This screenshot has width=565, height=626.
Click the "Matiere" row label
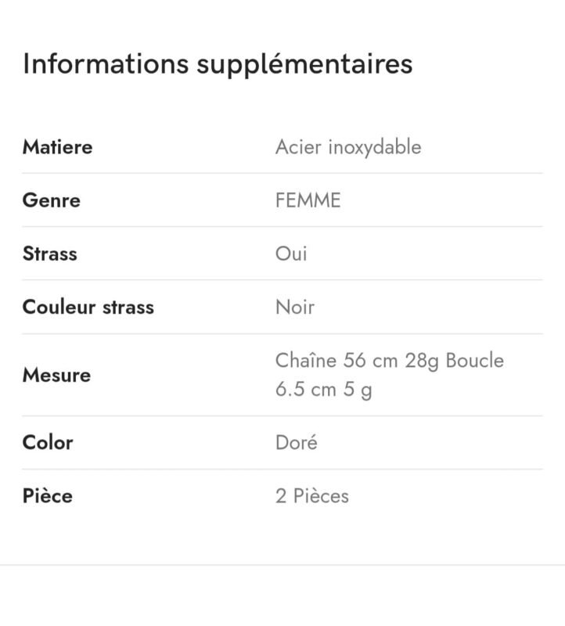pos(57,147)
